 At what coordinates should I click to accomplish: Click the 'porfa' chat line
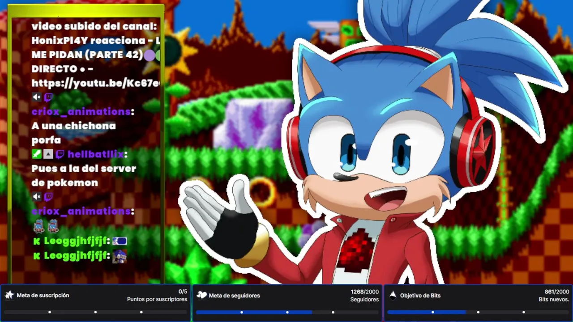46,140
